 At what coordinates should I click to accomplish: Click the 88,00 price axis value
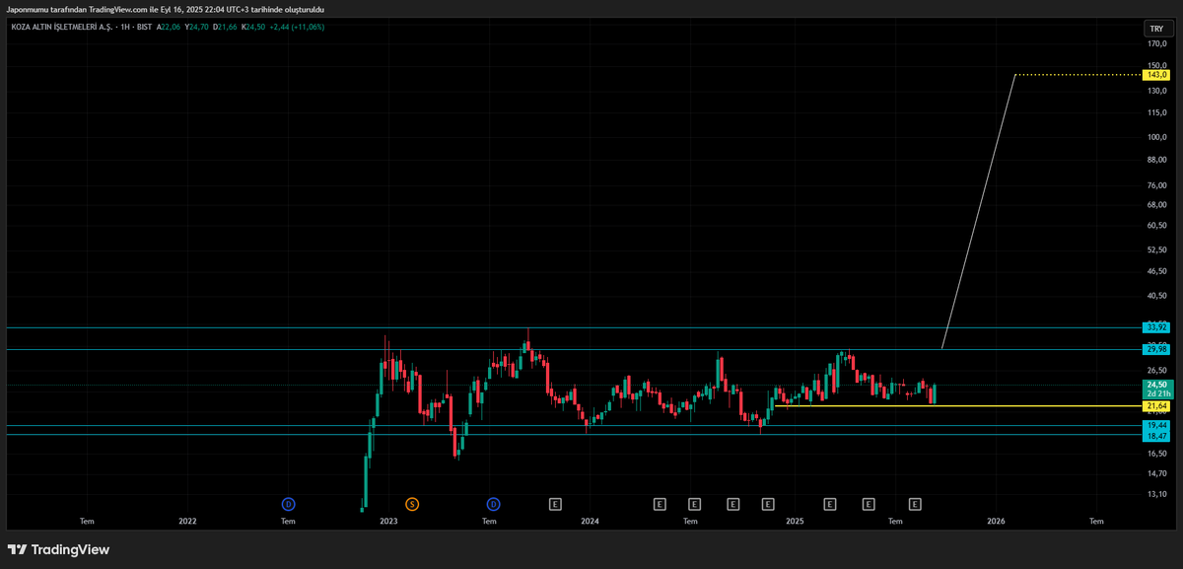(1156, 160)
